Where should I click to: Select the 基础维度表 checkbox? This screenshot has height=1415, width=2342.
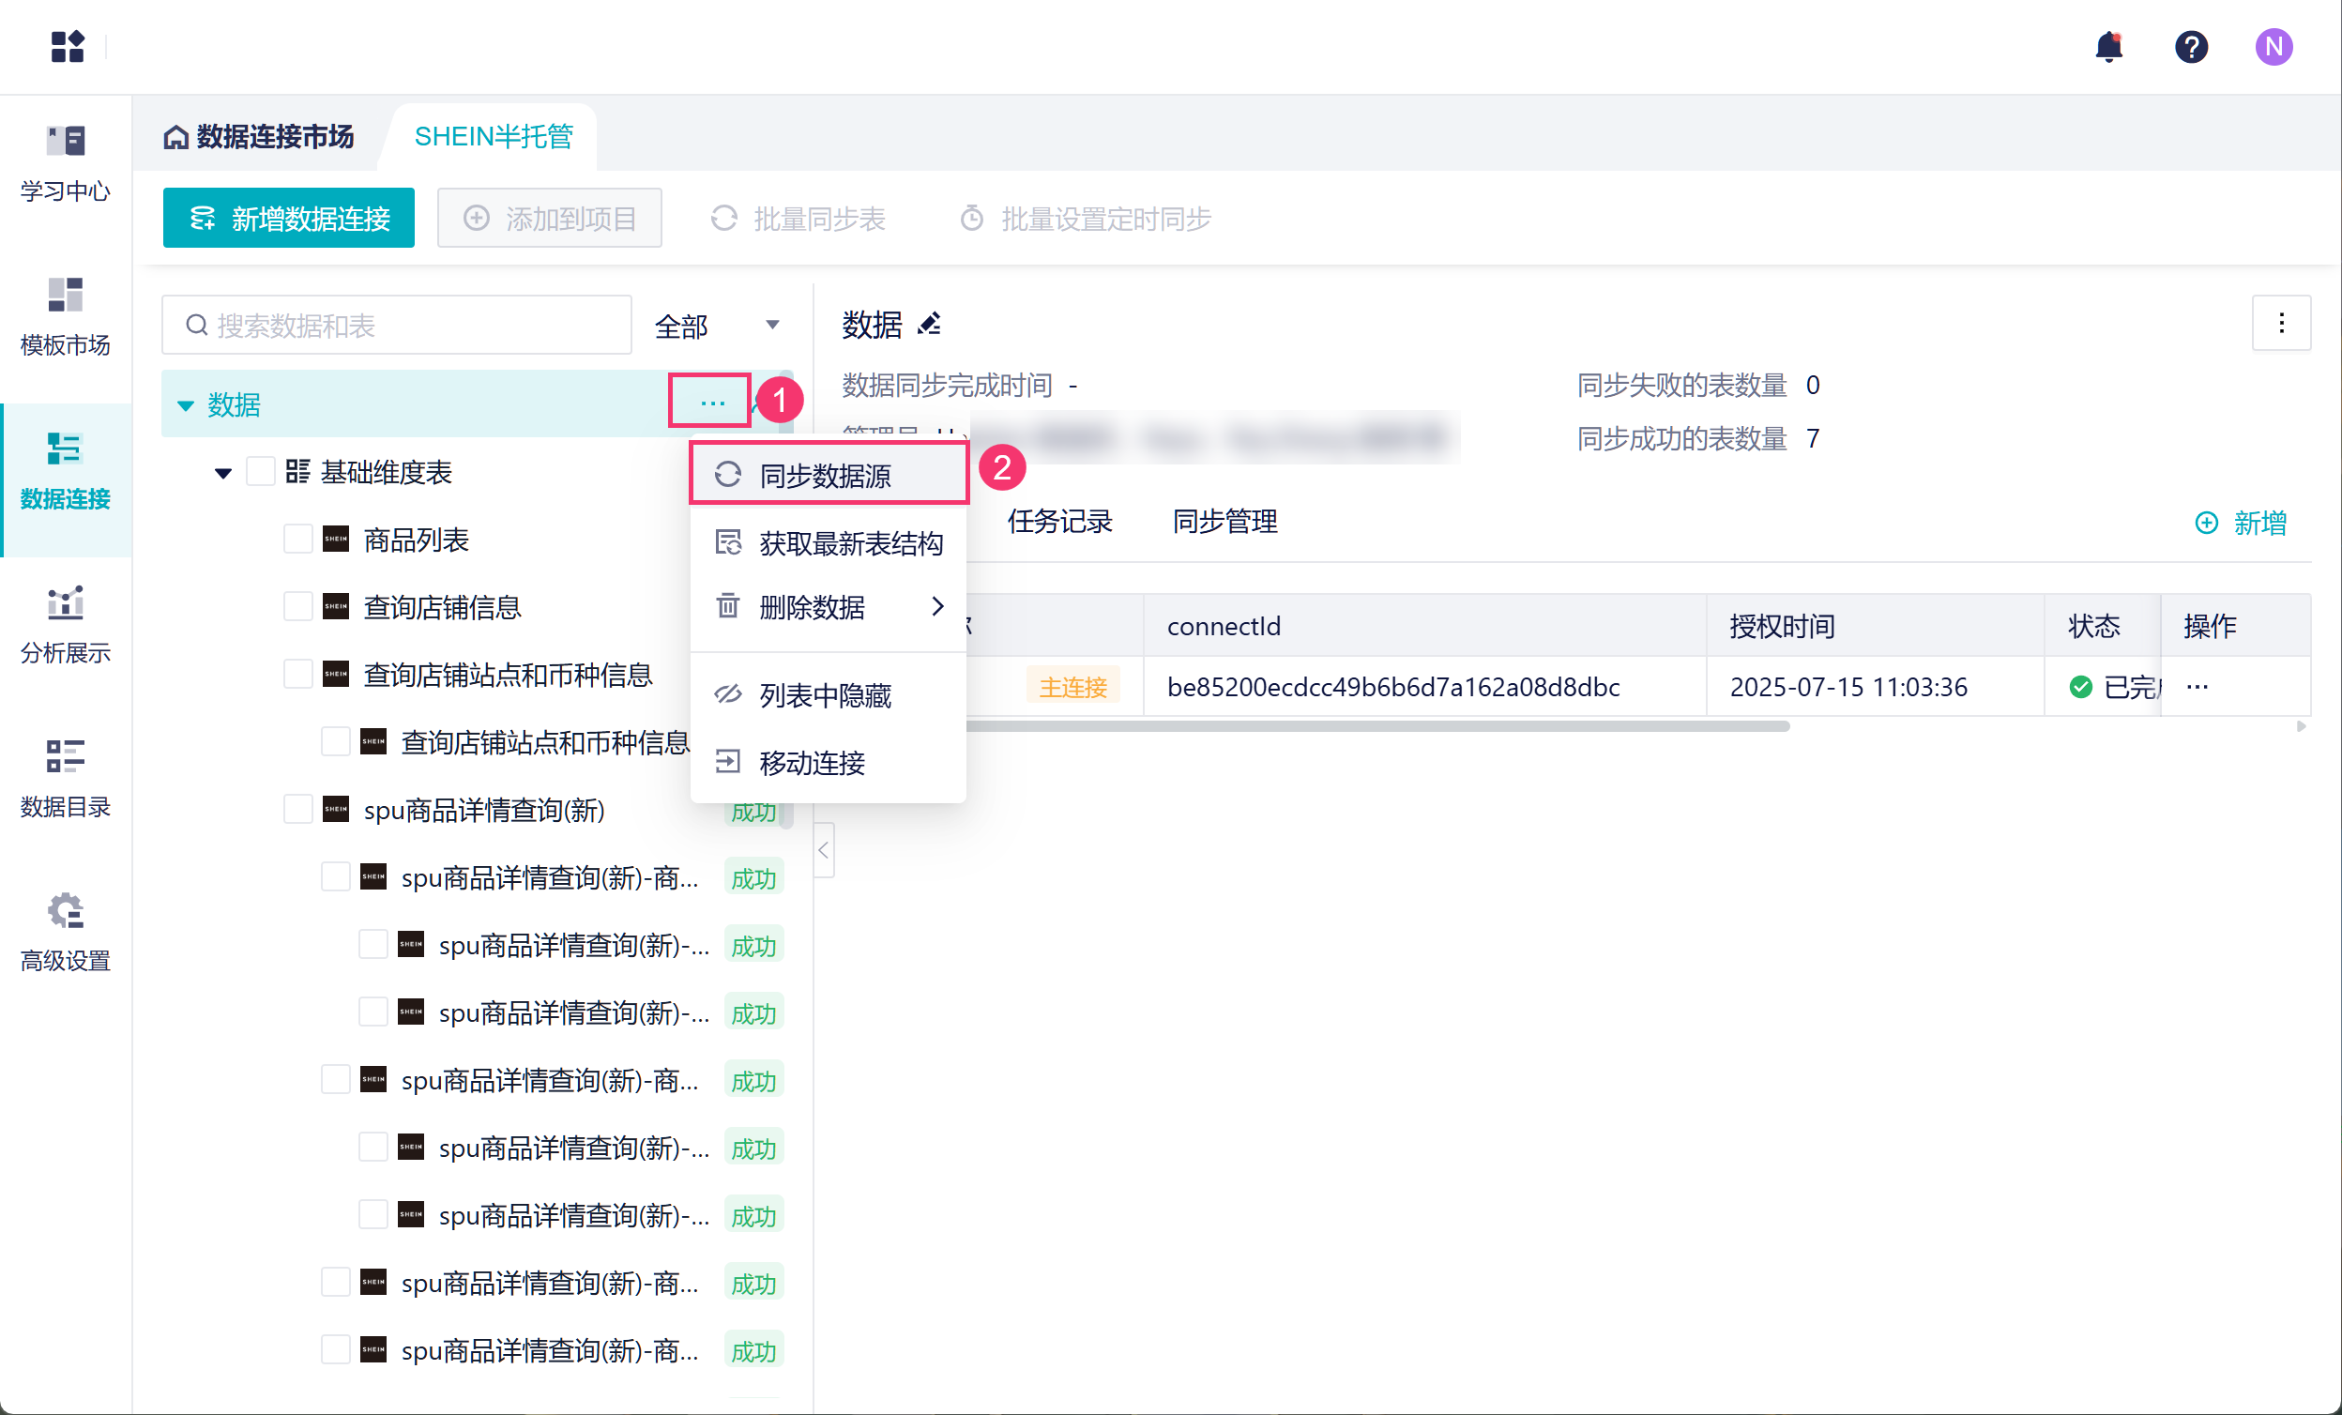(261, 472)
